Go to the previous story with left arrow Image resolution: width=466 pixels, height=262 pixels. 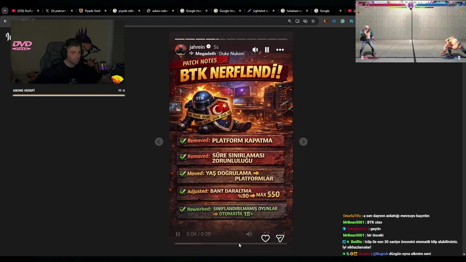tap(159, 142)
